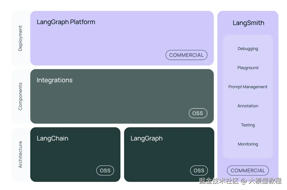Click the LangSmith panel heading
This screenshot has height=190, width=287.
(x=248, y=23)
